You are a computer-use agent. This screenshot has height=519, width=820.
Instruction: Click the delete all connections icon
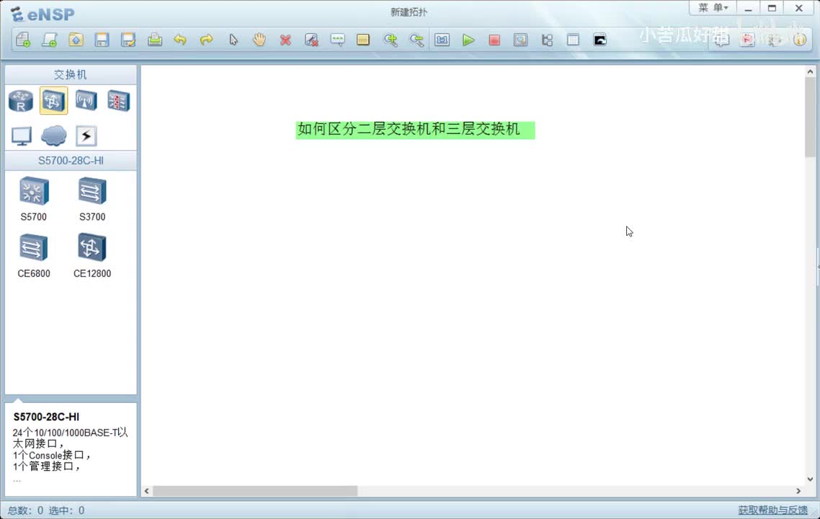coord(311,40)
